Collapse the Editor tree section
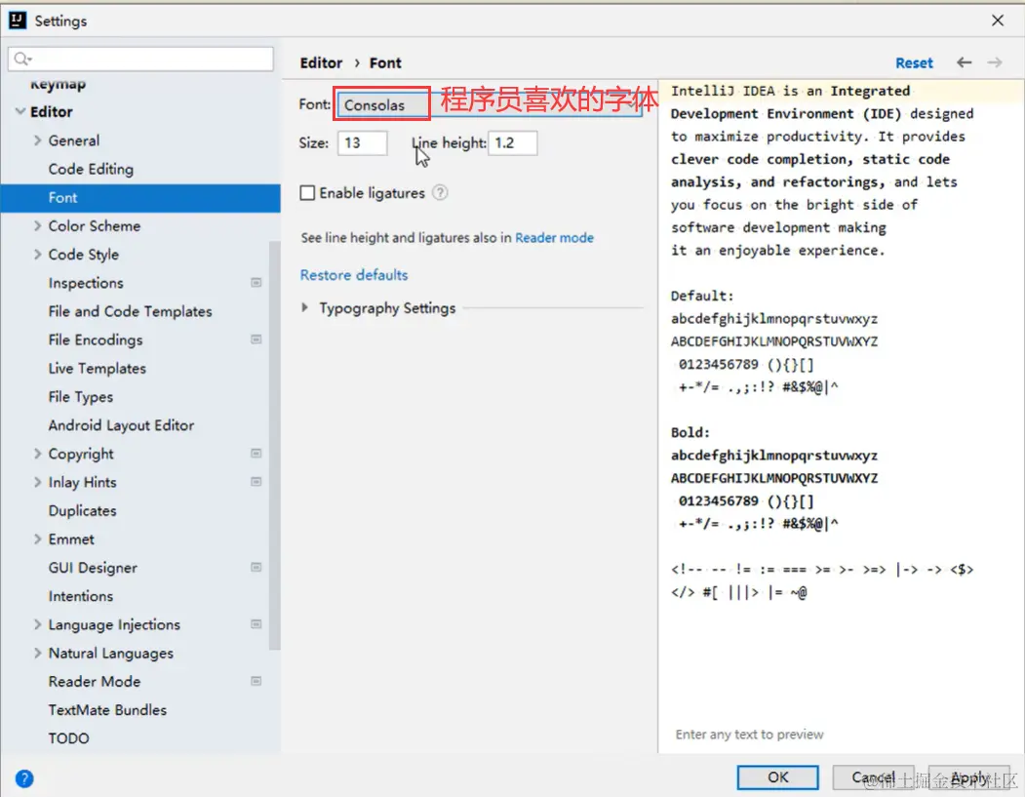 click(x=20, y=112)
